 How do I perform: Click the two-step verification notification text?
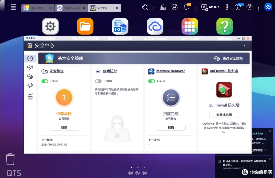pyautogui.click(x=244, y=163)
